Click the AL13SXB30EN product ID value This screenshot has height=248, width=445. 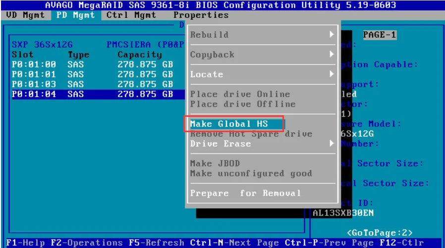click(343, 213)
